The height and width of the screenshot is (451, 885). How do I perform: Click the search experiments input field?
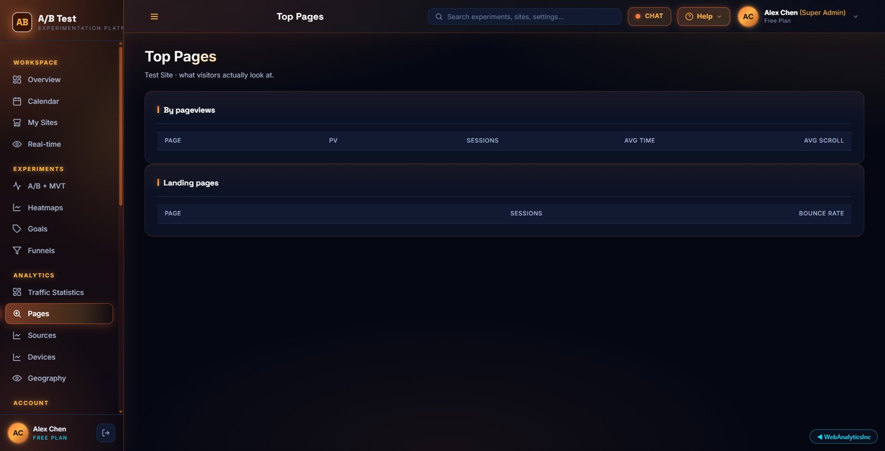click(524, 17)
